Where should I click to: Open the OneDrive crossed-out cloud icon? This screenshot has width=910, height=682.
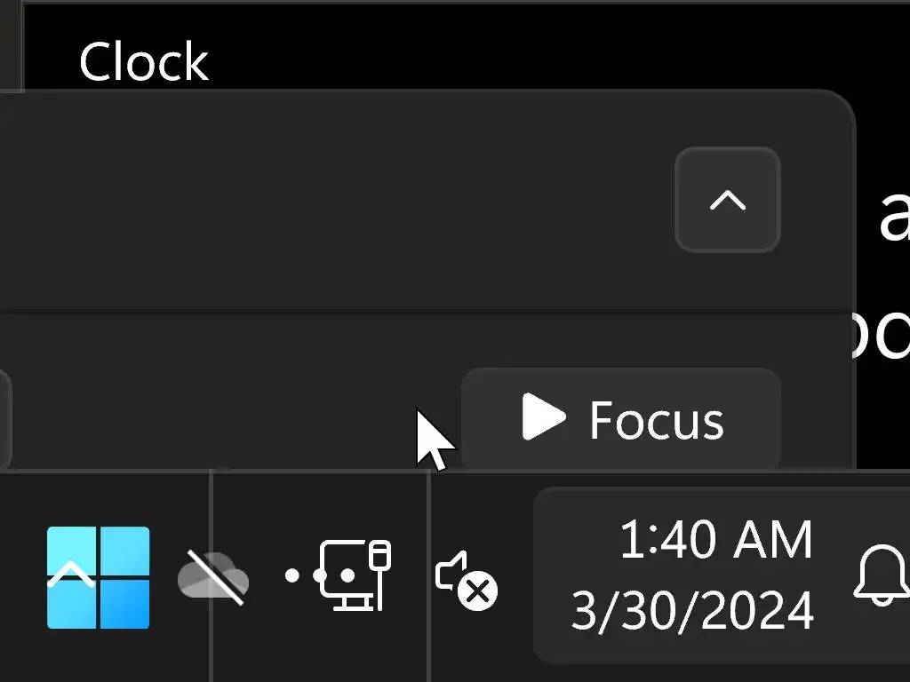tap(213, 578)
